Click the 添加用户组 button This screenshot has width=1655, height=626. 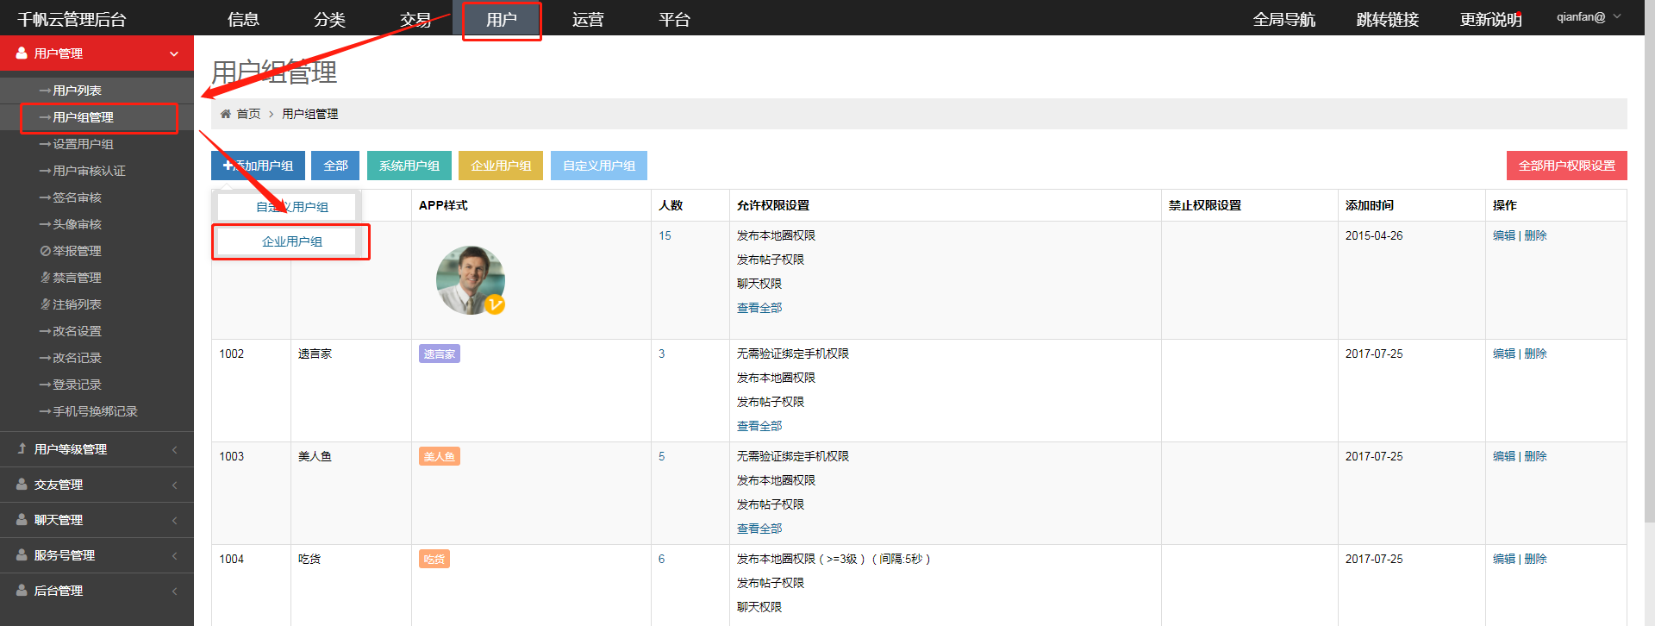click(x=258, y=166)
